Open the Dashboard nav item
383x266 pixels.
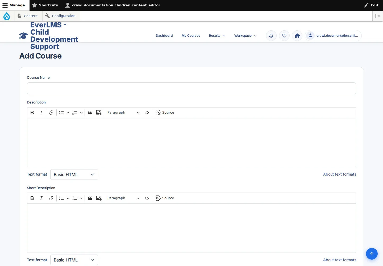(x=164, y=36)
